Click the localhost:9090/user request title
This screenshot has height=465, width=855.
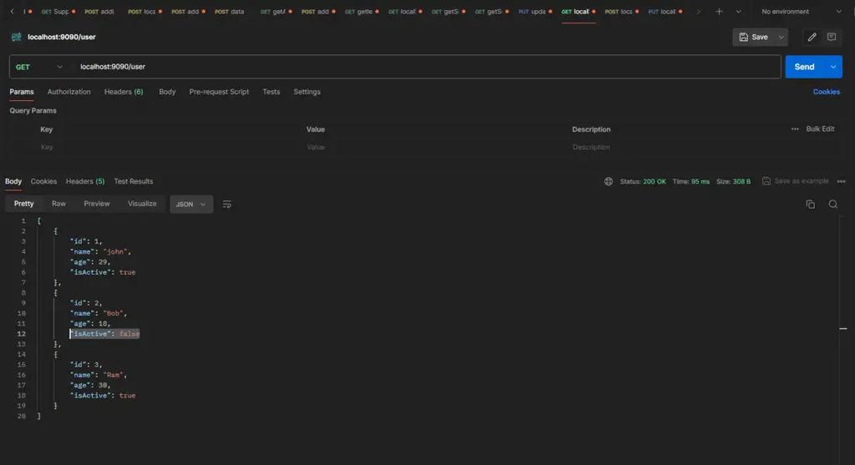(62, 37)
